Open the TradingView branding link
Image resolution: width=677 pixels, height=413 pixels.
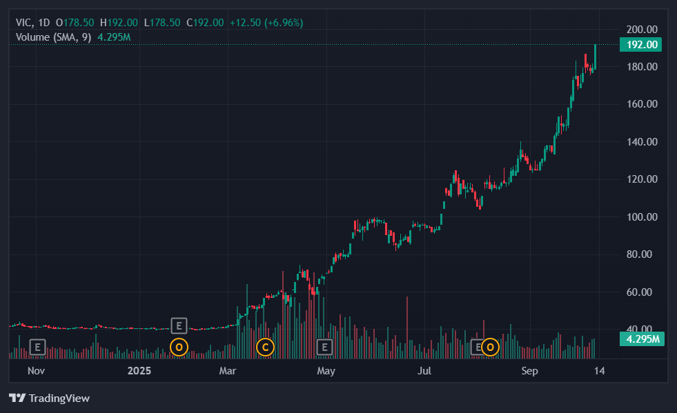[x=58, y=398]
